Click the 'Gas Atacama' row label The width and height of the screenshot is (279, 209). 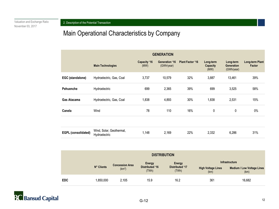point(71,100)
